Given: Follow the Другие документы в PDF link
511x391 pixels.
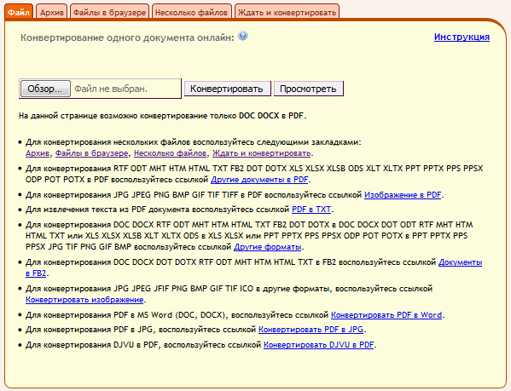Looking at the screenshot, I should tap(259, 180).
